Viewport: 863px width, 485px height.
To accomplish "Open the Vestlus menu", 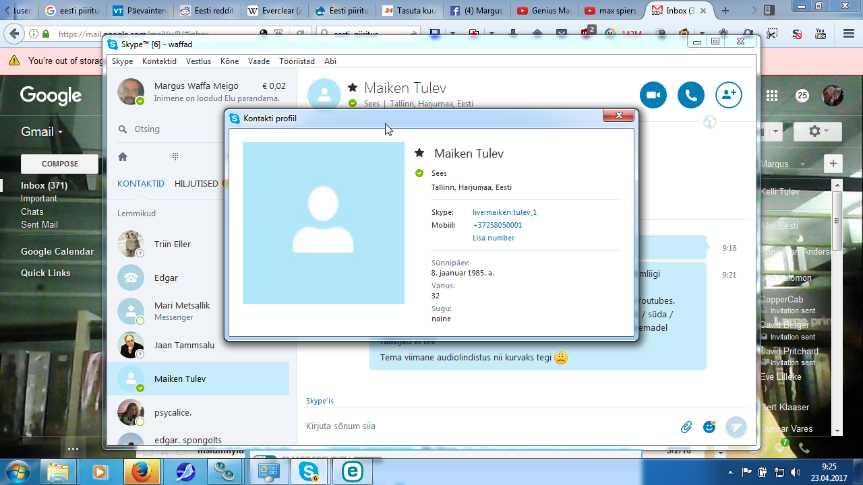I will 198,61.
